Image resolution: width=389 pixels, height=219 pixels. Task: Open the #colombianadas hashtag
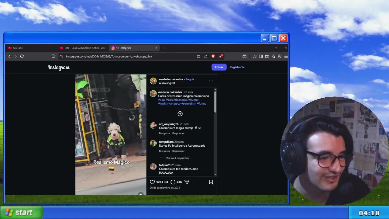point(177,100)
